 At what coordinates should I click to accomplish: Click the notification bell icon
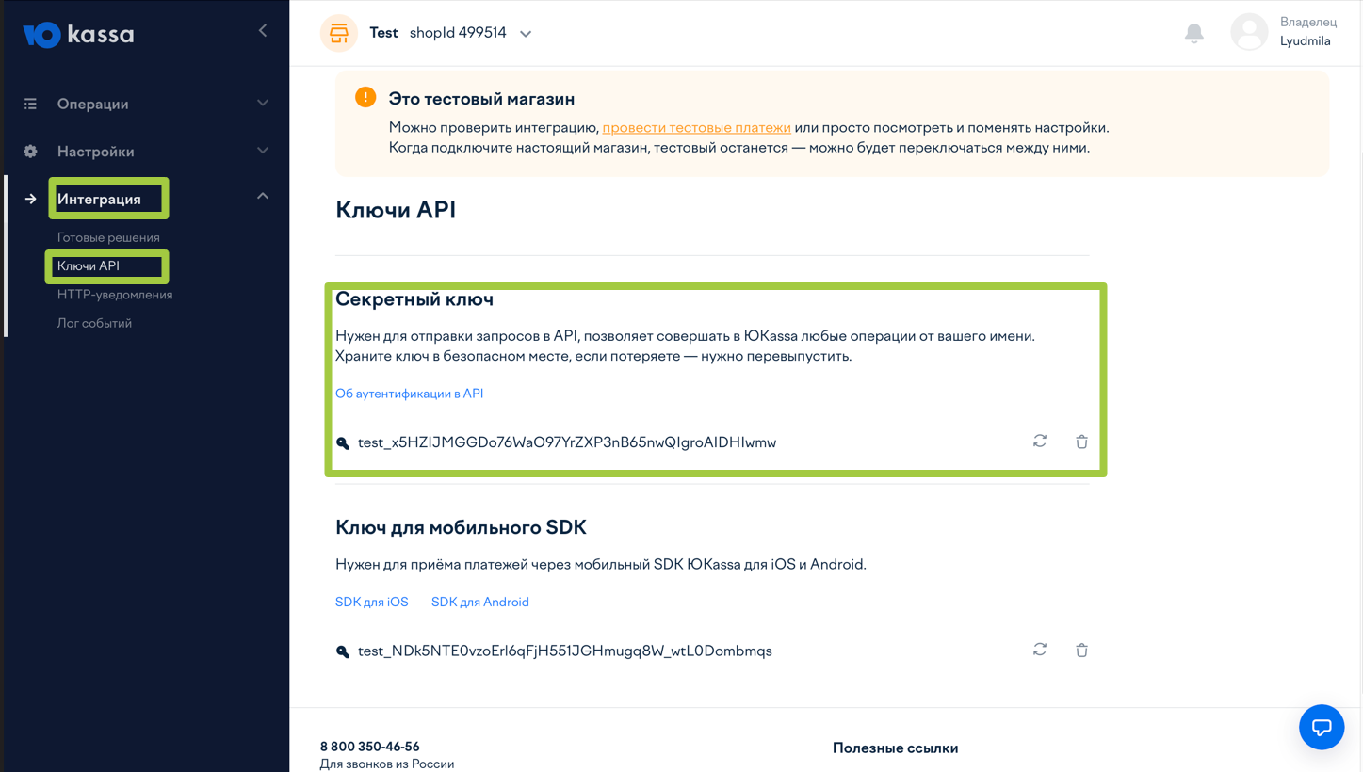(1193, 33)
